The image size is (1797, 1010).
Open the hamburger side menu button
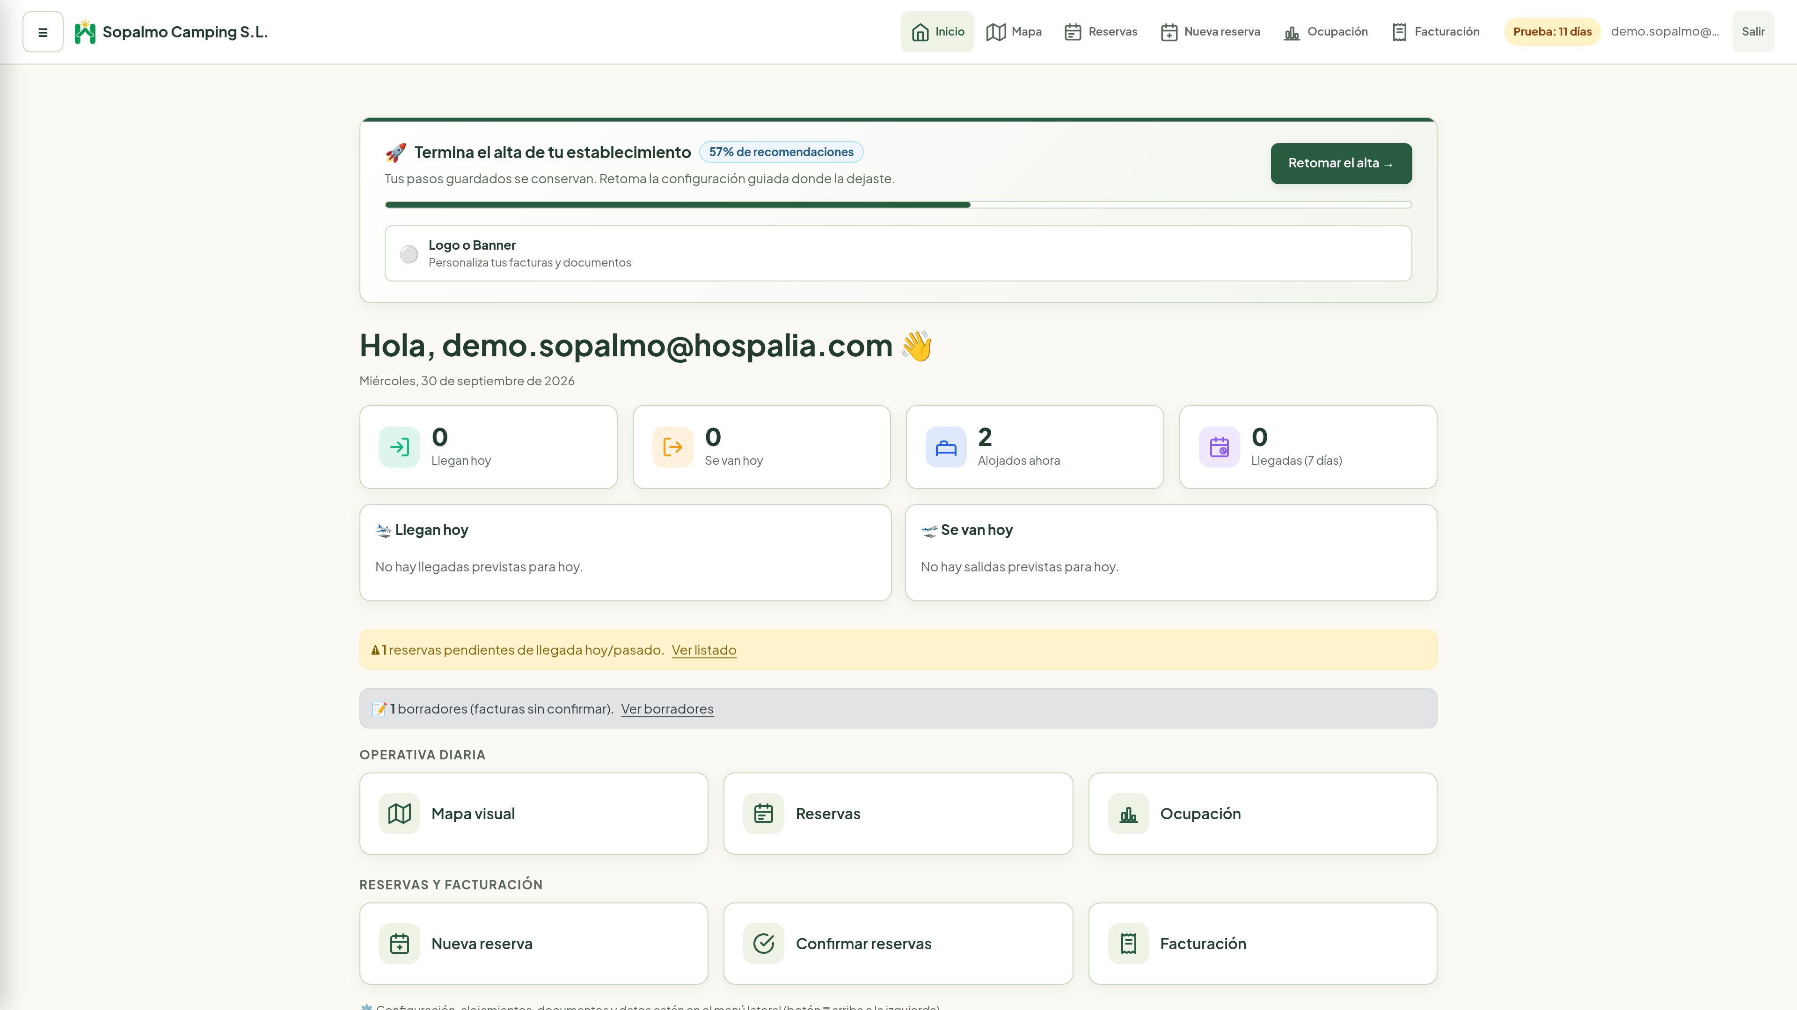coord(43,32)
